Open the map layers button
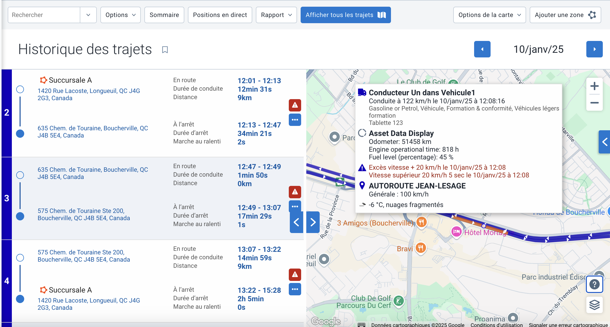This screenshot has width=610, height=327. tap(595, 305)
